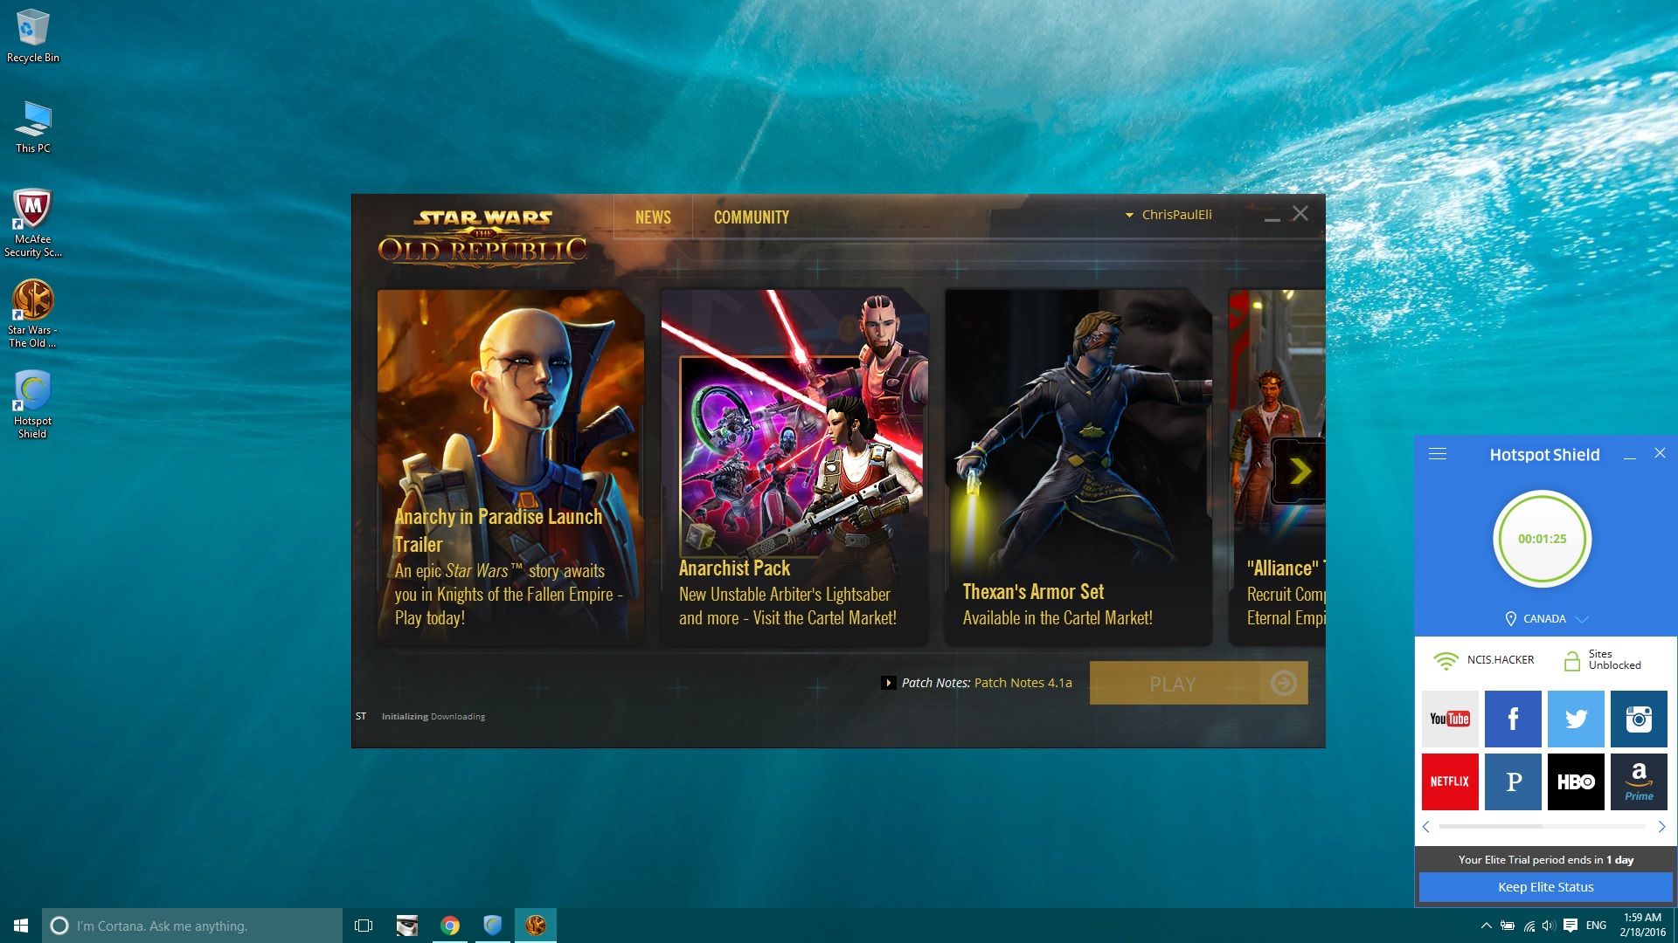Open Netflix tile in Hotspot Shield
Viewport: 1678px width, 943px height.
coord(1450,781)
